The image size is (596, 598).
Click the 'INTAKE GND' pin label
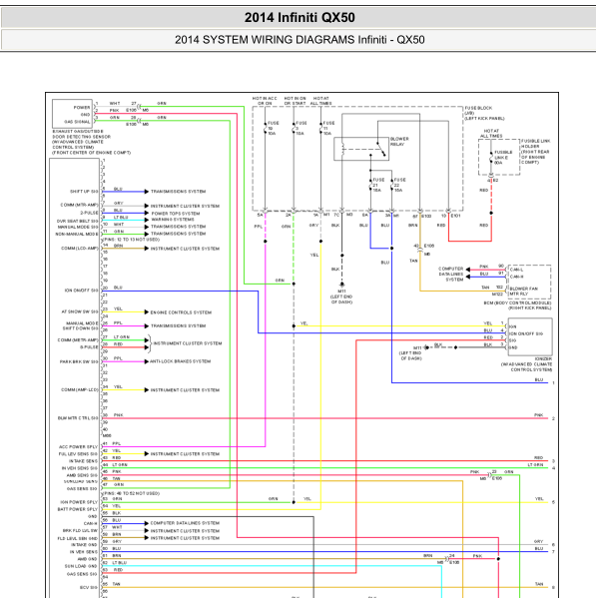click(x=84, y=545)
